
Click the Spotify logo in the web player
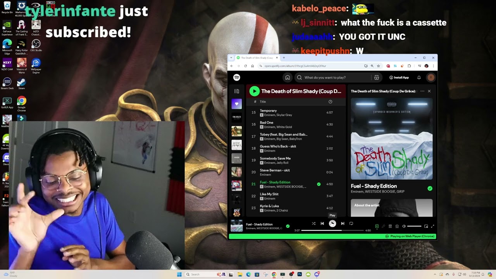point(237,77)
